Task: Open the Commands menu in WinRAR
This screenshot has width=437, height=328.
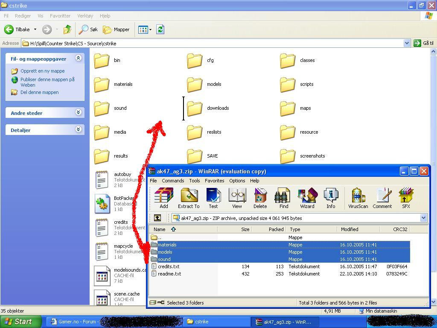Action: coord(173,181)
